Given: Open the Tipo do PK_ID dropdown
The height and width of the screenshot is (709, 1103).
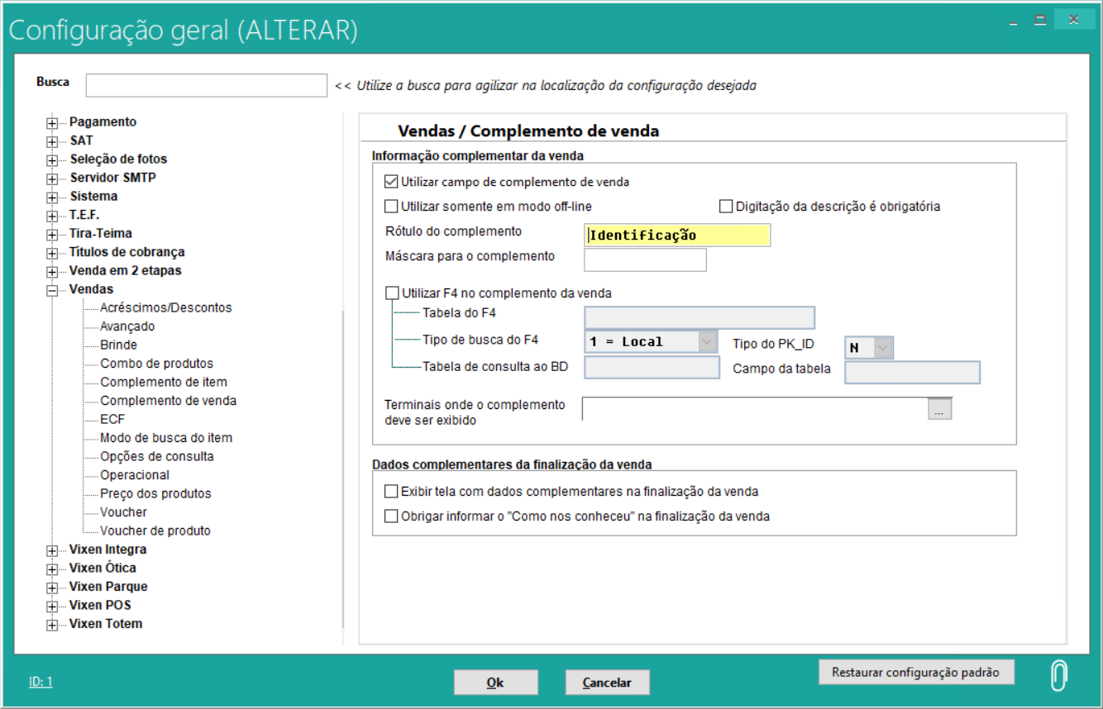Looking at the screenshot, I should (x=883, y=348).
